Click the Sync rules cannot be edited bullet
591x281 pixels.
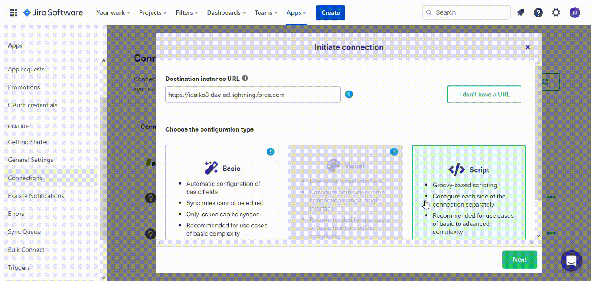[225, 203]
